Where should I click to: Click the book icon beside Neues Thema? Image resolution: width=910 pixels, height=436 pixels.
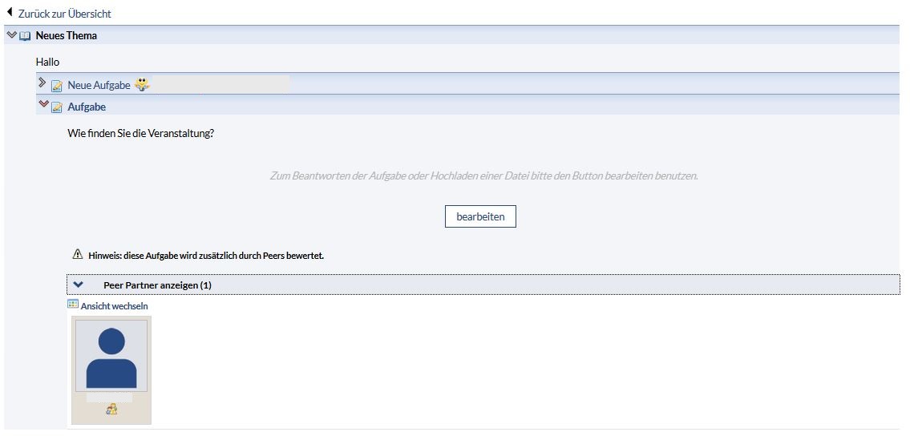24,36
